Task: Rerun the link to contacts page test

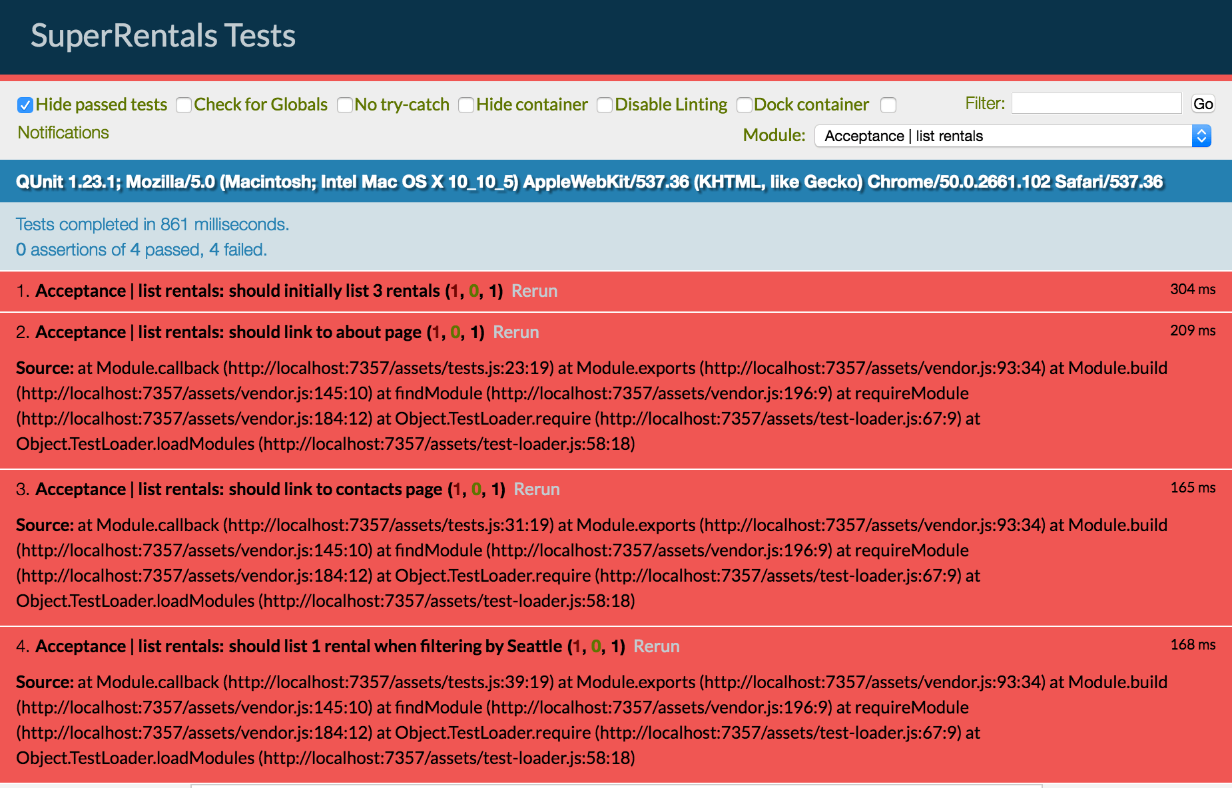Action: 537,489
